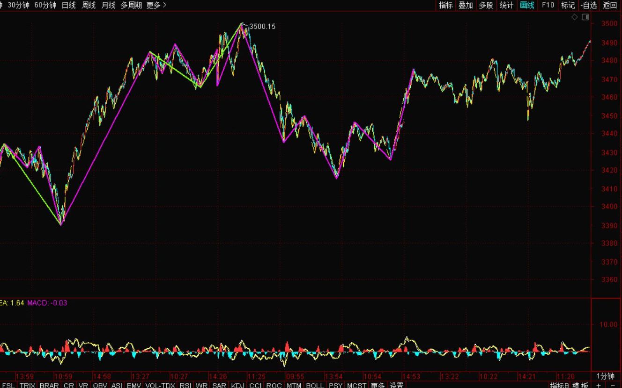Screen dimensions: 622x388
Task: Toggle the side panel layout icon
Action: [x=585, y=17]
